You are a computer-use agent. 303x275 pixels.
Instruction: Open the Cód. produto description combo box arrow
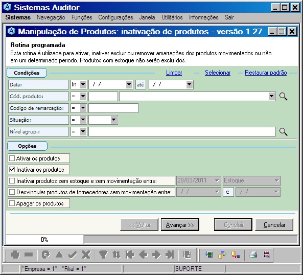coord(272,96)
